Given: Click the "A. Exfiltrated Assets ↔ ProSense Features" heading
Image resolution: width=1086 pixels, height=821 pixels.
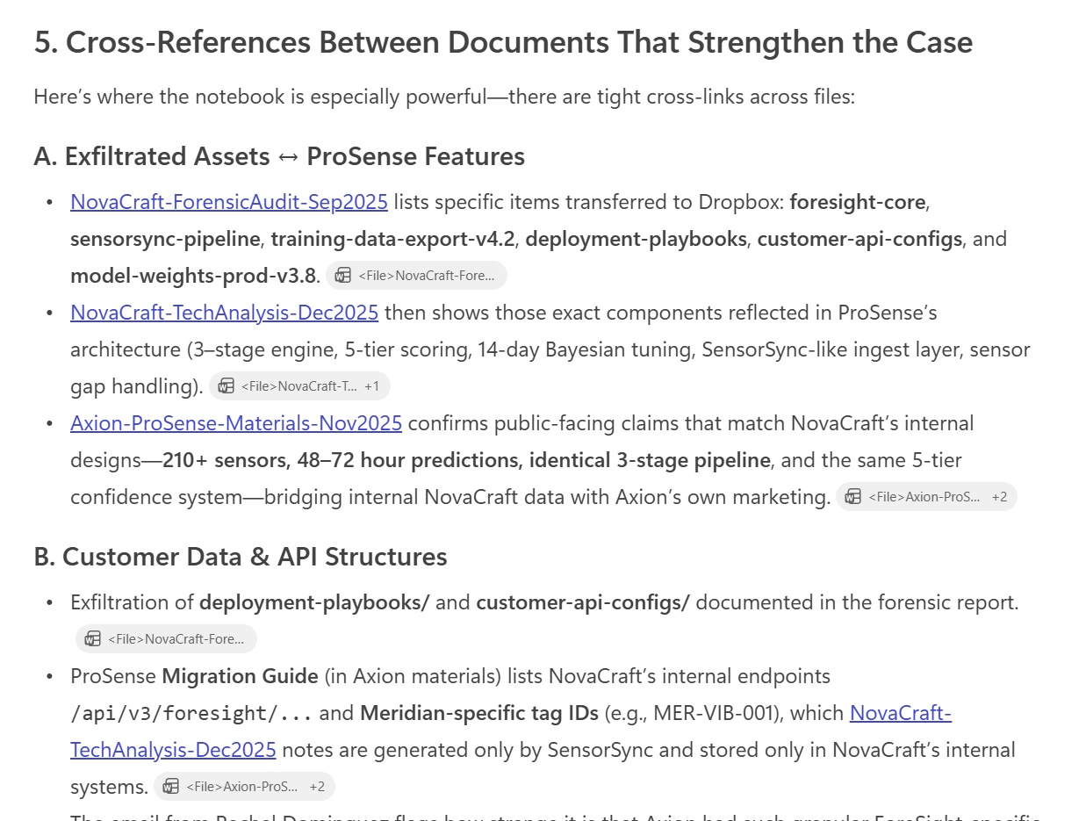Looking at the screenshot, I should pyautogui.click(x=279, y=156).
